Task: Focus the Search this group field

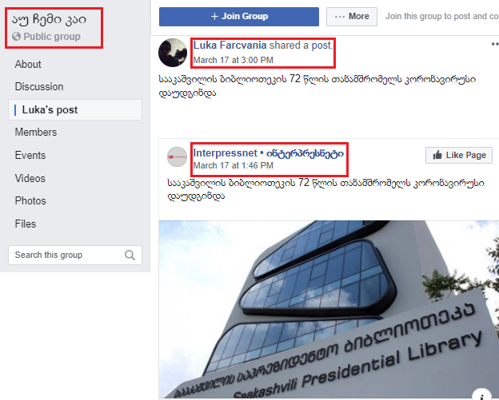Action: click(75, 255)
